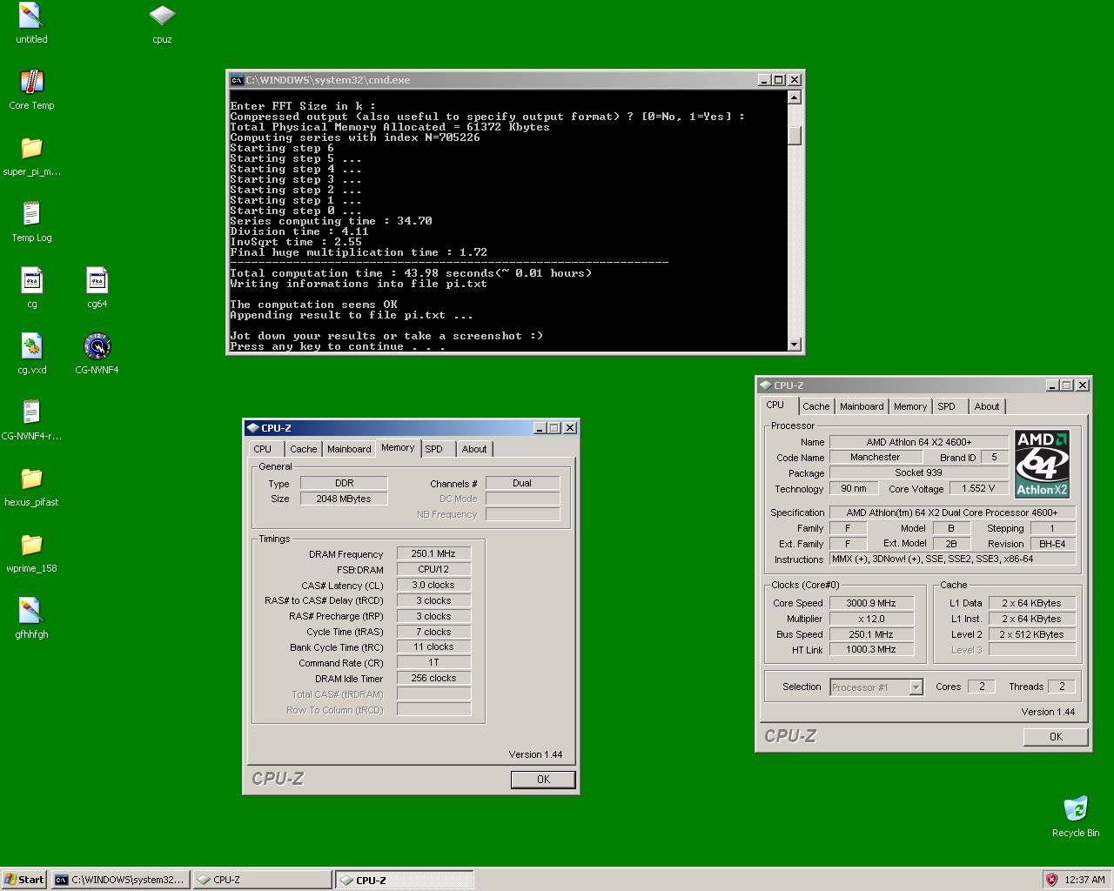Open the Cache tab in processor window
Viewport: 1114px width, 891px height.
click(816, 406)
